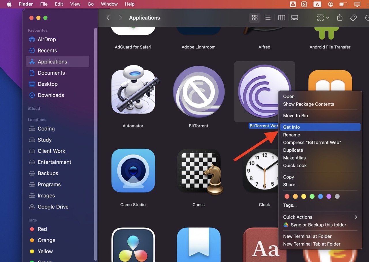369x262 pixels.
Task: Select the Clock app icon
Action: [x=261, y=171]
